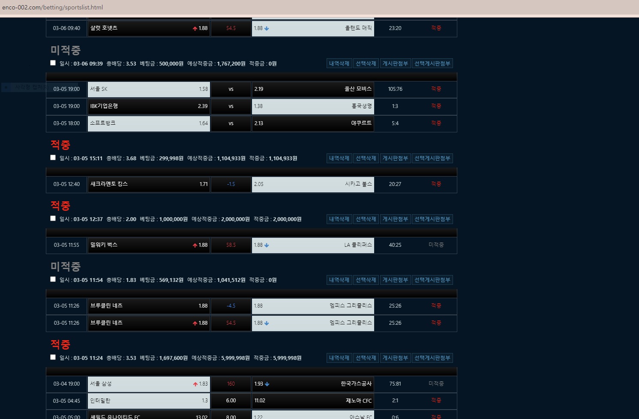The width and height of the screenshot is (639, 419).
Task: Click blue down arrow in LA 클리퍼스 cell
Action: 267,245
